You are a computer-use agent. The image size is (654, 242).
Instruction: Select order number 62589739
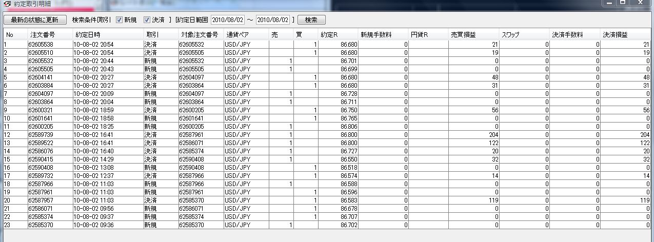click(41, 134)
